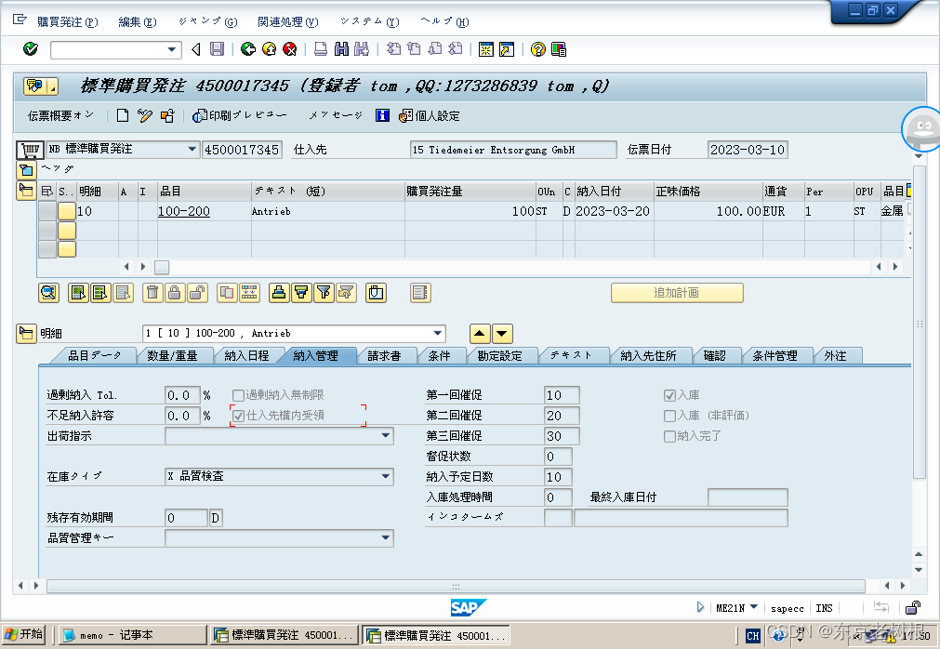This screenshot has height=649, width=940.
Task: Lock the selected item with the padlock icon
Action: tap(175, 292)
